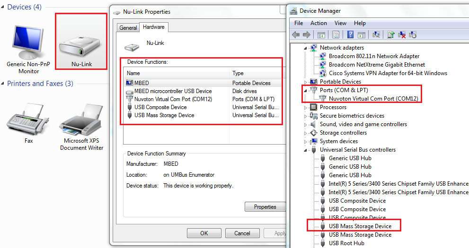This screenshot has height=248, width=469.
Task: Click the Properties icon in Device Manager toolbar
Action: pos(336,34)
